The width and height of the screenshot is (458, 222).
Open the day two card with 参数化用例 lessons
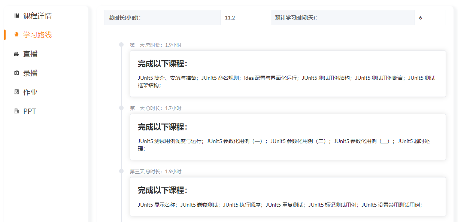click(288, 137)
